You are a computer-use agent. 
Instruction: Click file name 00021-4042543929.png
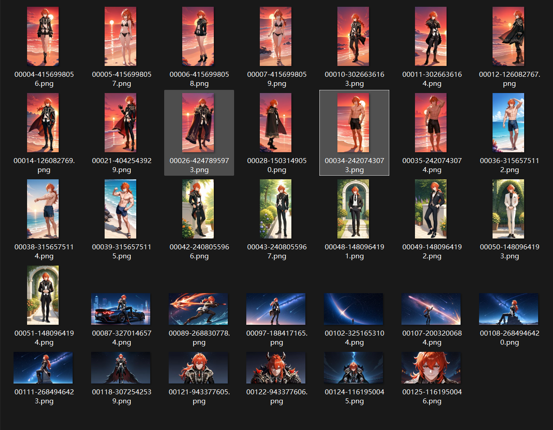click(121, 165)
